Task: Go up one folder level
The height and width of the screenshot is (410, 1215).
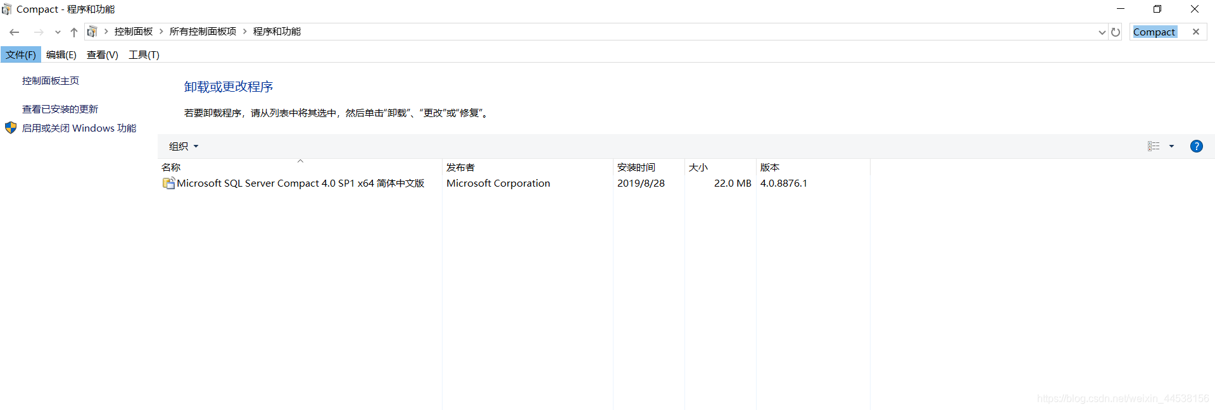Action: click(74, 32)
